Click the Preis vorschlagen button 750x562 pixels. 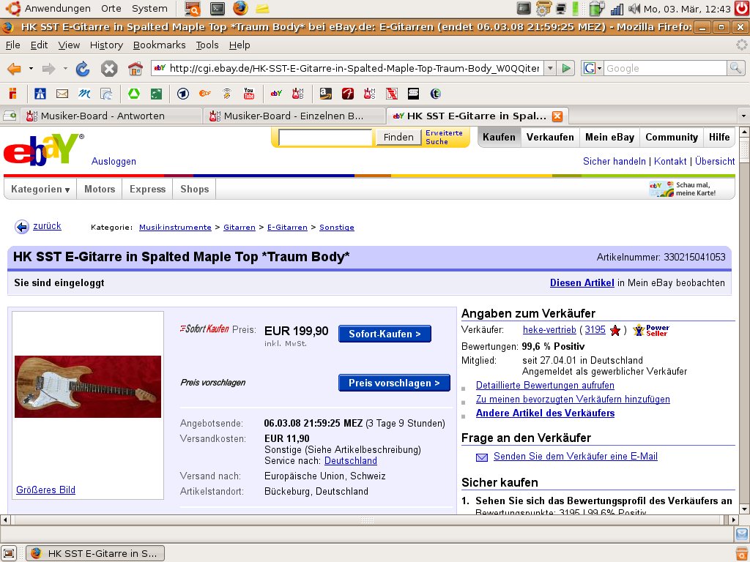(394, 383)
